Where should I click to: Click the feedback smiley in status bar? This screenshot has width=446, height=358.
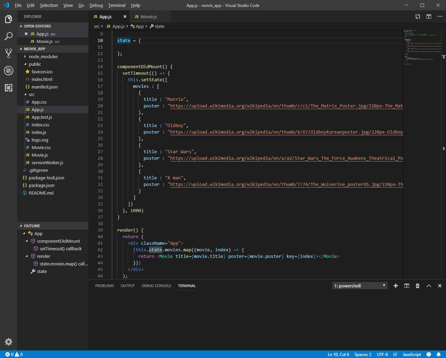429,354
